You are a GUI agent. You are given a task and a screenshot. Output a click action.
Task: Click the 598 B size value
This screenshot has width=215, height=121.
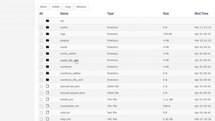[167, 106]
